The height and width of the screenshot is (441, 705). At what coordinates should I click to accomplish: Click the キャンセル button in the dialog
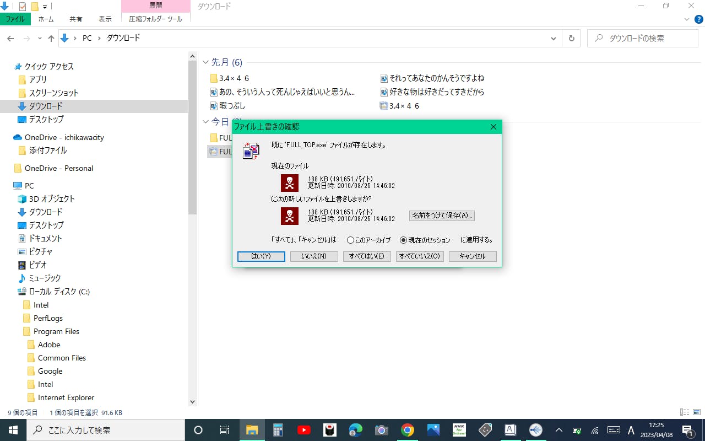tap(473, 256)
